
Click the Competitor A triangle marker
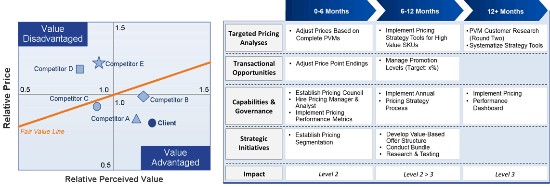pyautogui.click(x=136, y=118)
